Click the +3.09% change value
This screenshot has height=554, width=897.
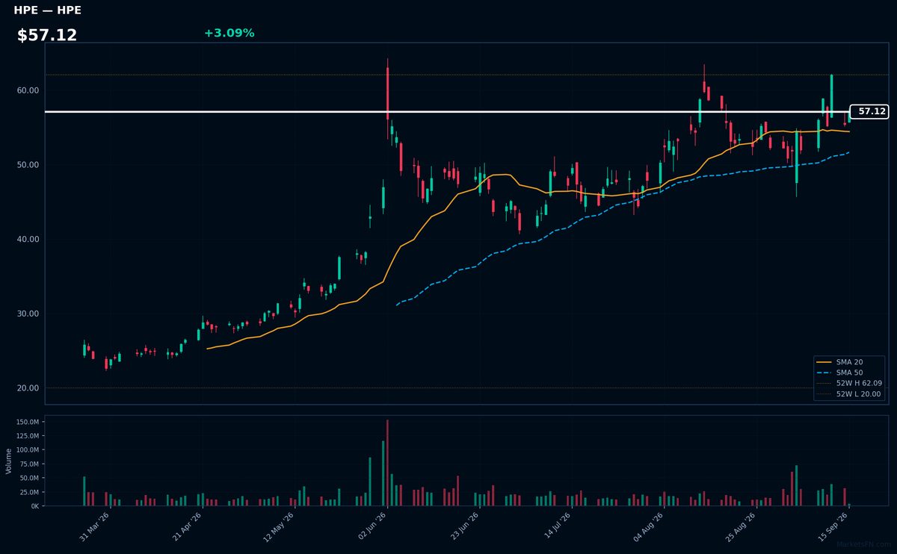click(229, 33)
